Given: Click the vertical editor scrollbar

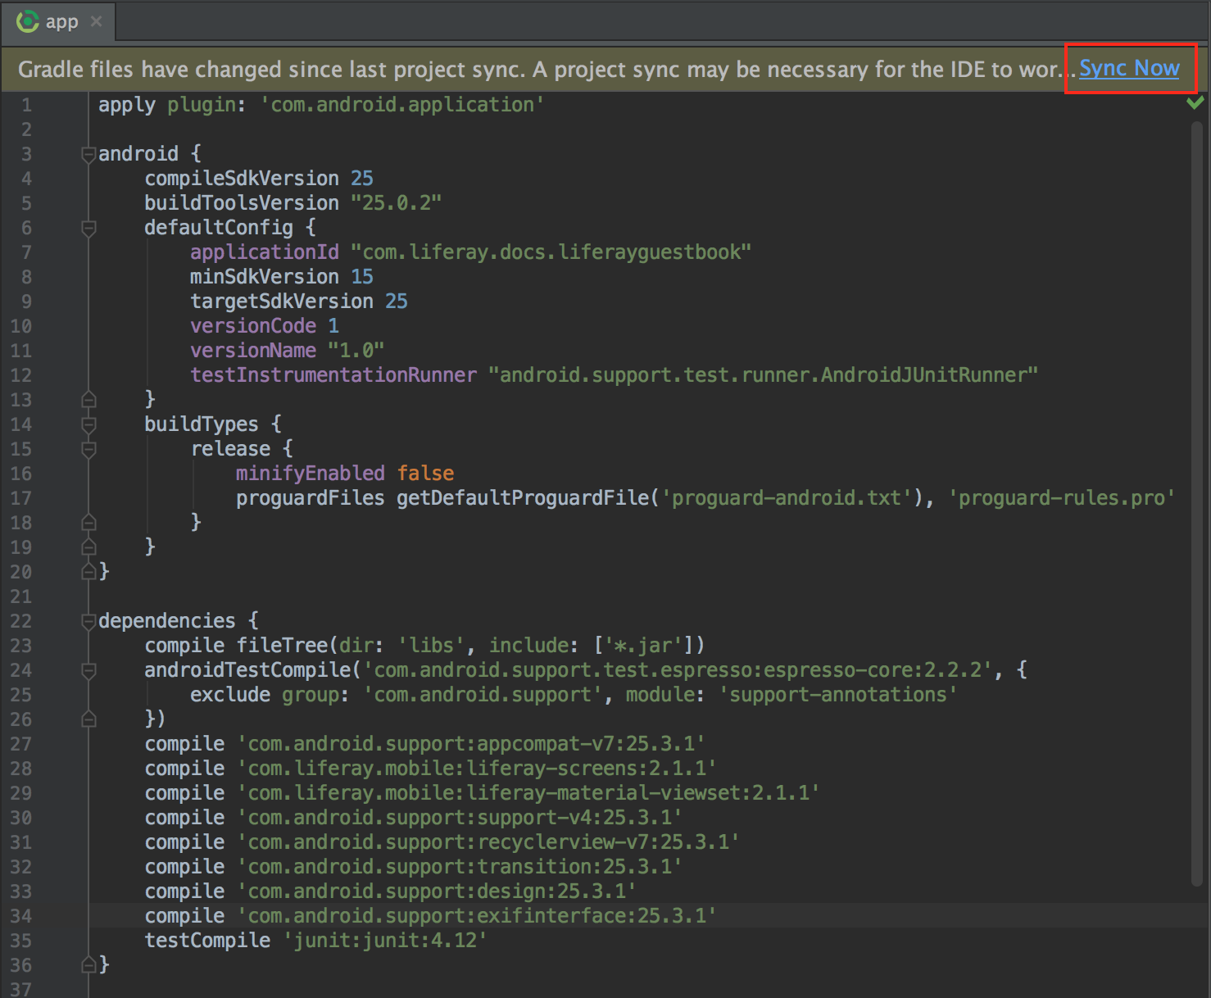Looking at the screenshot, I should 1196,504.
